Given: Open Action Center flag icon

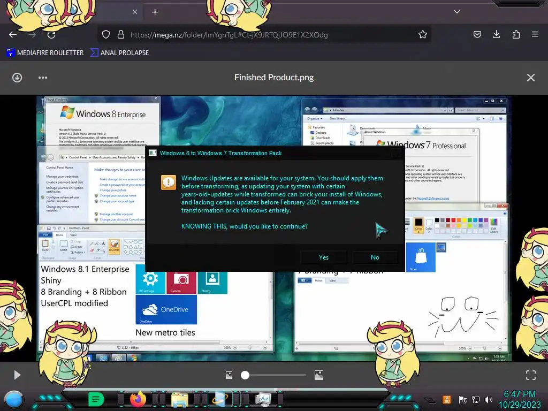Looking at the screenshot, I should (463, 399).
